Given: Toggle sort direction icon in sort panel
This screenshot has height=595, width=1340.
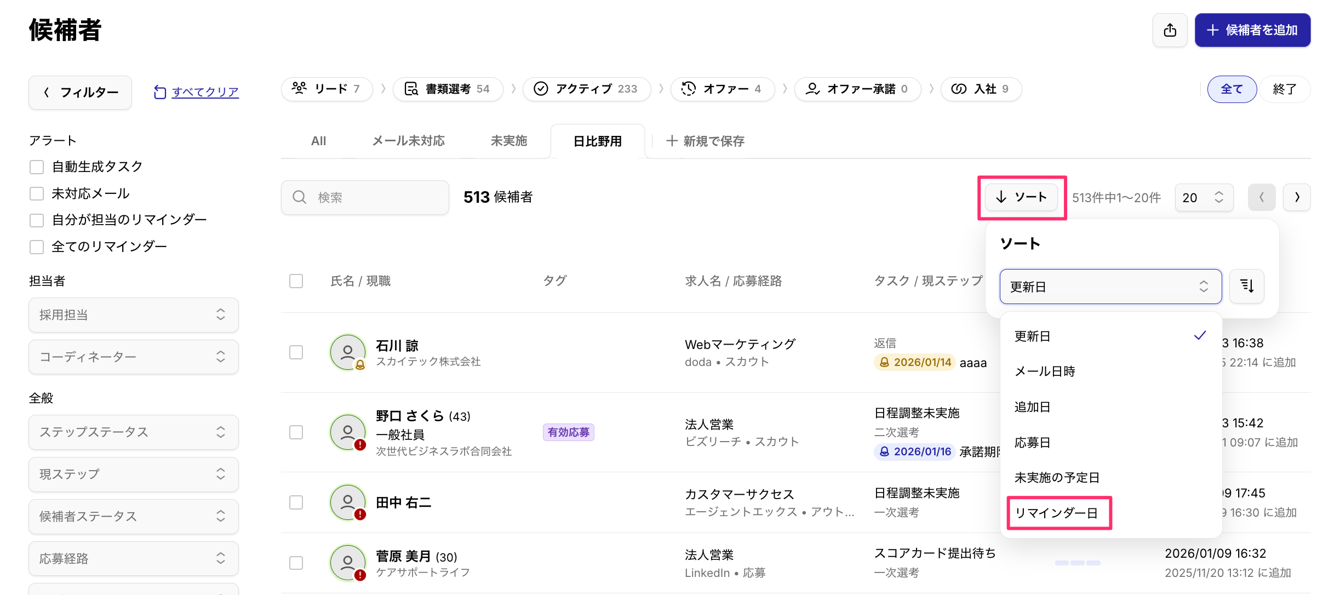Looking at the screenshot, I should click(x=1246, y=286).
